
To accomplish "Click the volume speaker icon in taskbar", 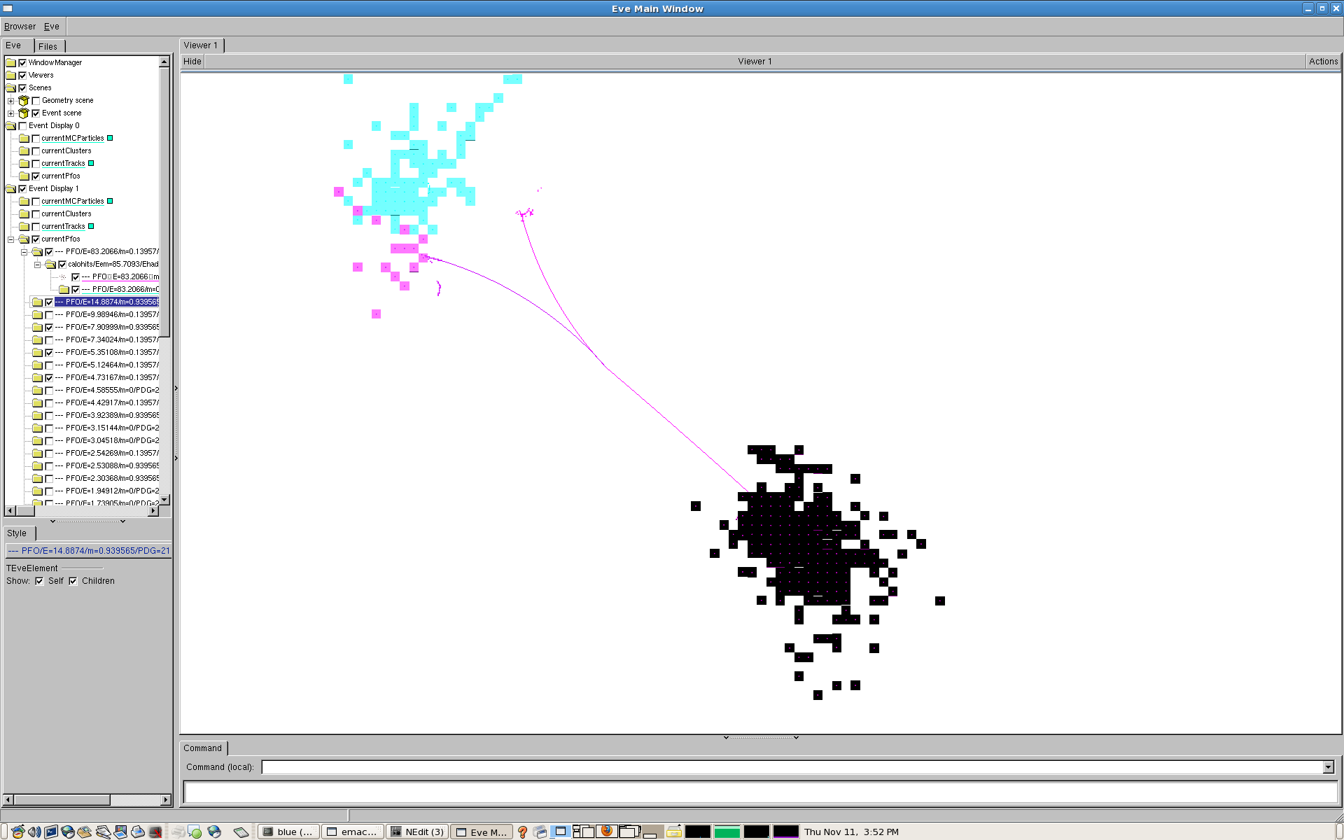I will 34,832.
